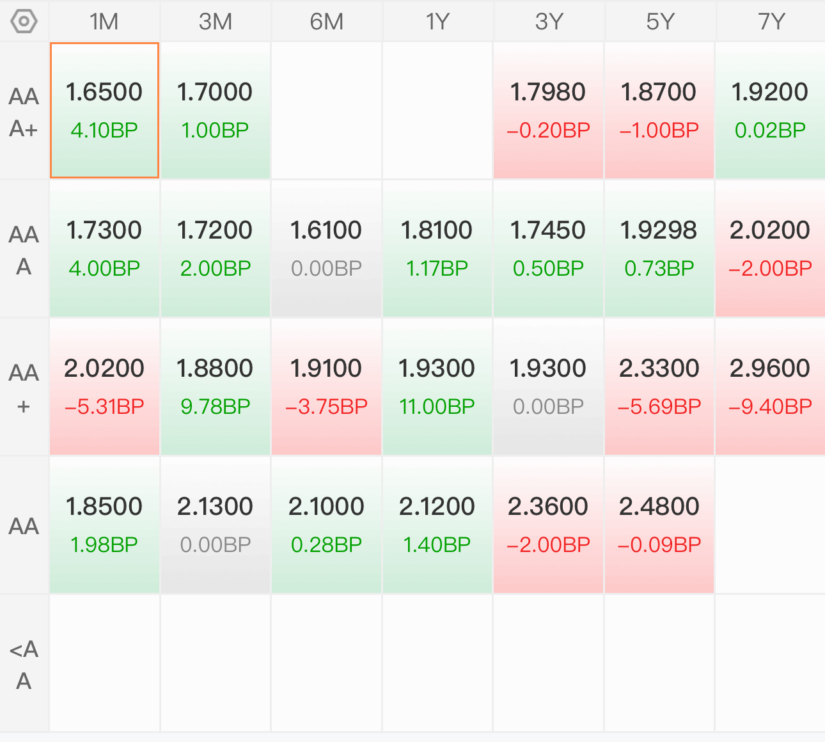Select the 1M column header
This screenshot has width=825, height=742.
pos(104,22)
